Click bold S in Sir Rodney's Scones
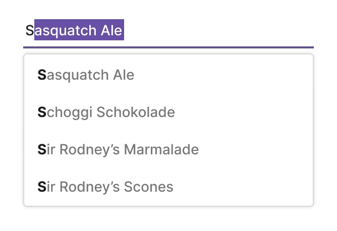This screenshot has height=231, width=337. point(42,187)
